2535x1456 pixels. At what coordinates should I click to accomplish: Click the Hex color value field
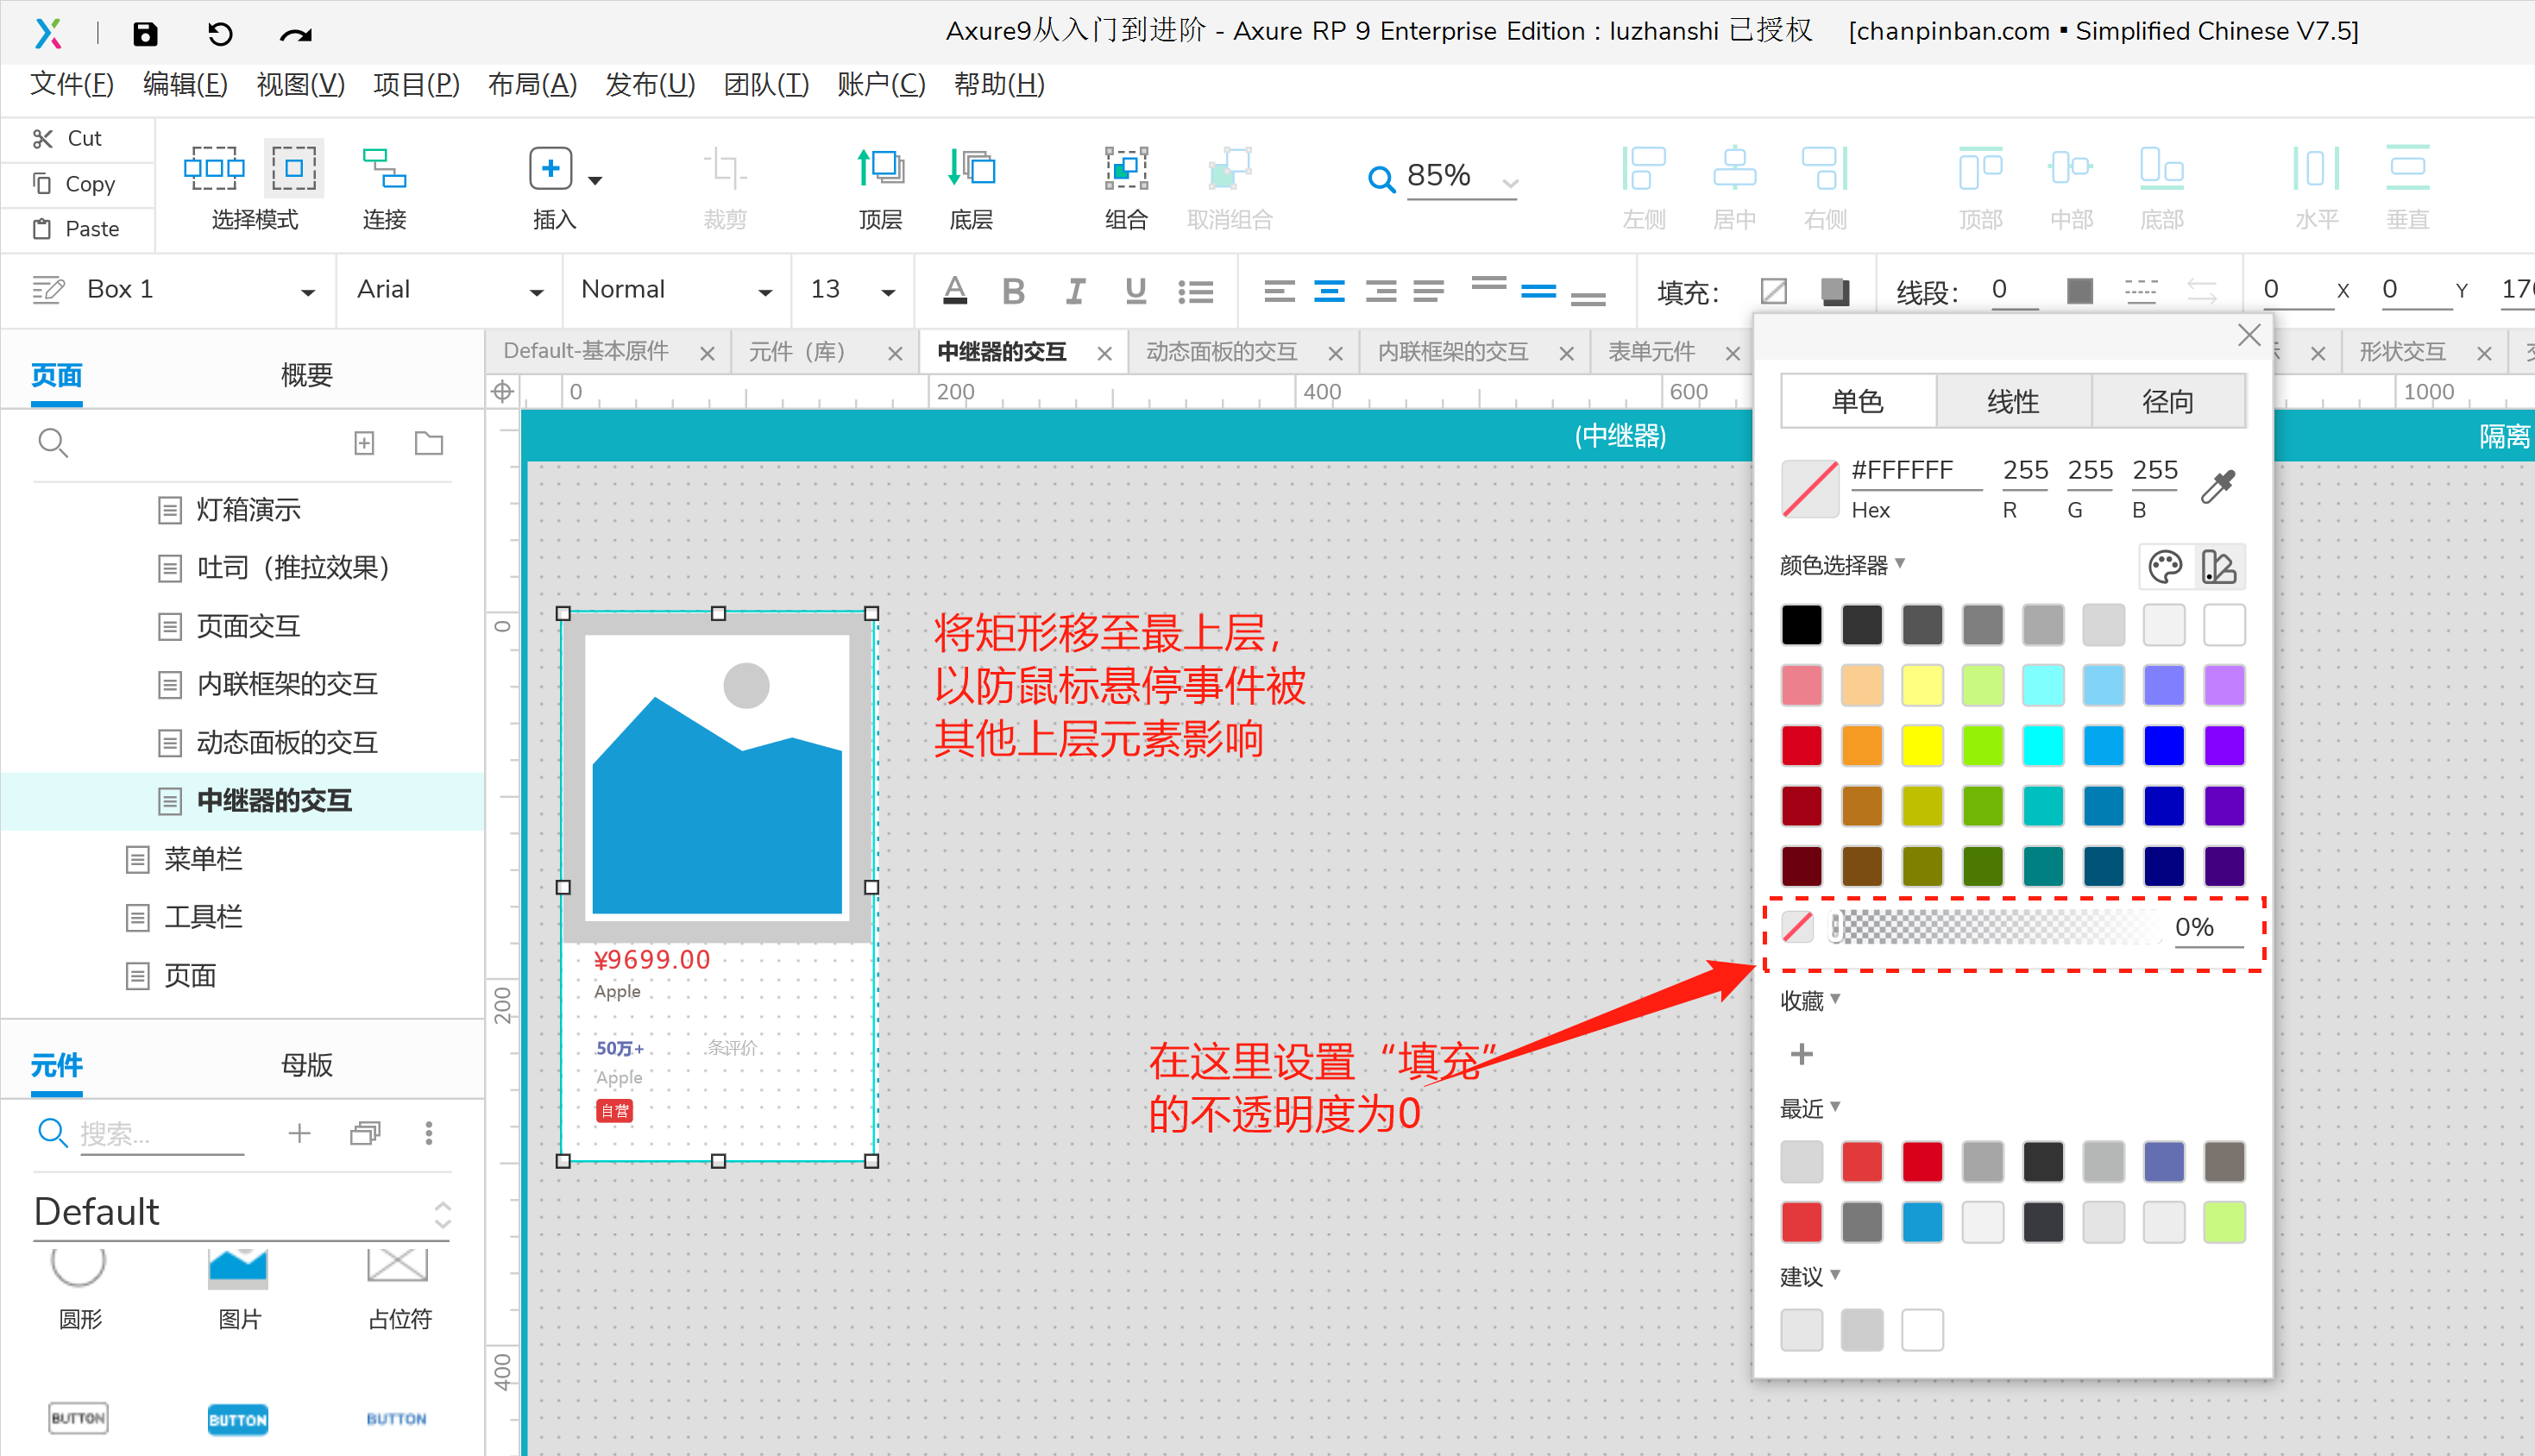coord(1914,470)
